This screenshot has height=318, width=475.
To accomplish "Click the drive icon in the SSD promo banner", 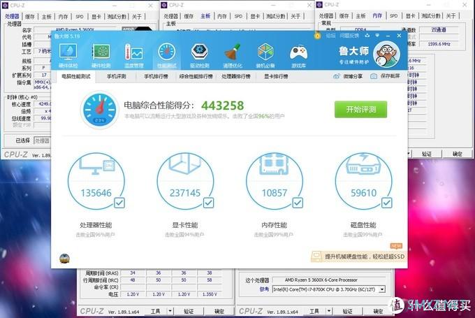I will pyautogui.click(x=316, y=256).
